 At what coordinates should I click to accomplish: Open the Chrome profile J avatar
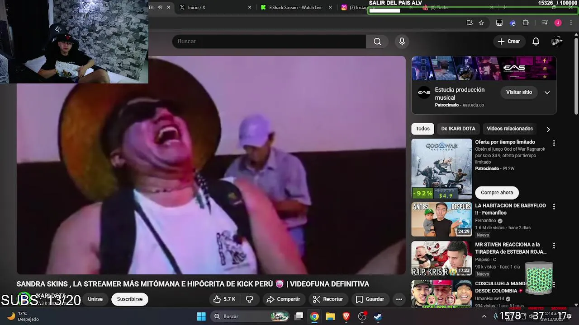pos(558,23)
